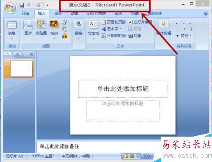
Task: Insert a chart using bar chart icon
Action: click(64, 36)
